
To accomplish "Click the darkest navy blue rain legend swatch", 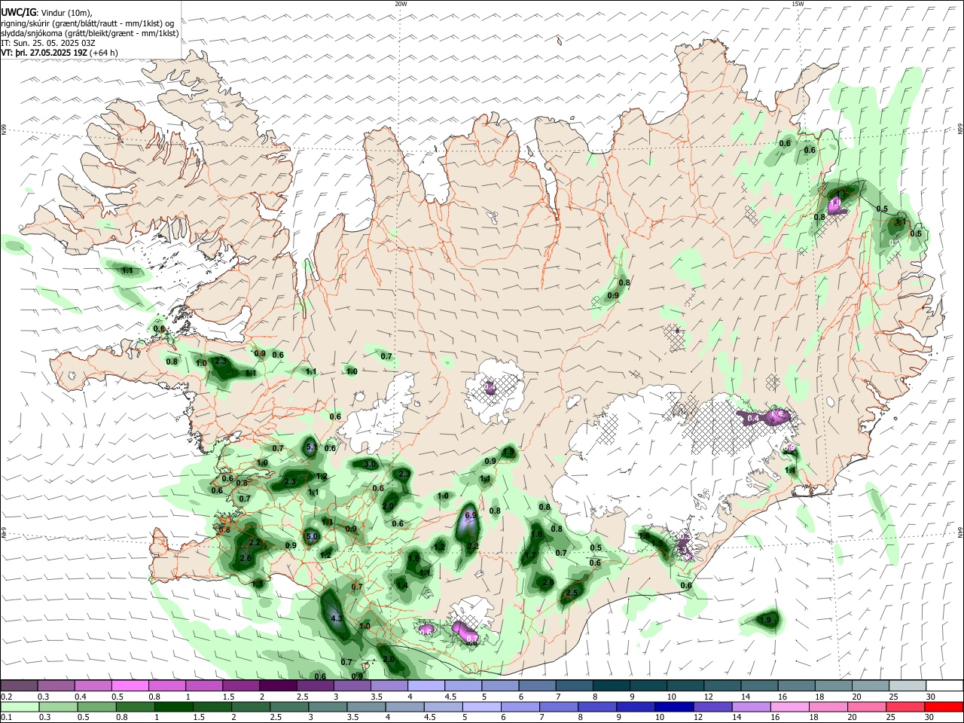I will 673,706.
